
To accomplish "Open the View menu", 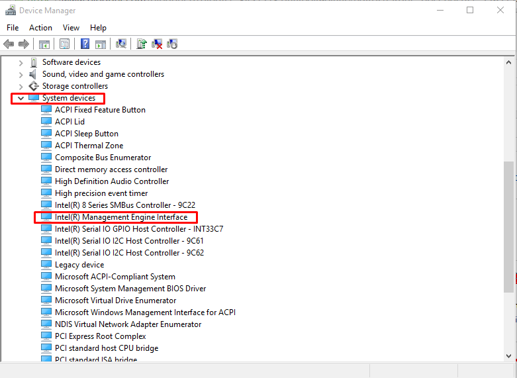I will click(x=71, y=28).
